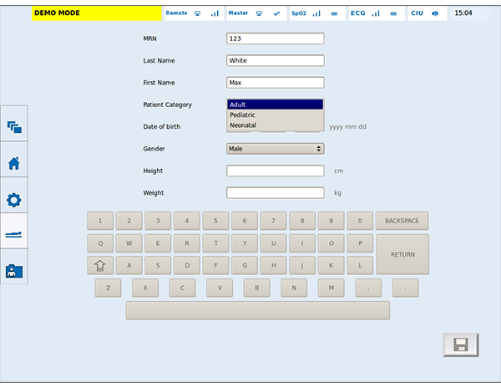Click the save floppy disk icon
This screenshot has width=501, height=388.
(461, 345)
